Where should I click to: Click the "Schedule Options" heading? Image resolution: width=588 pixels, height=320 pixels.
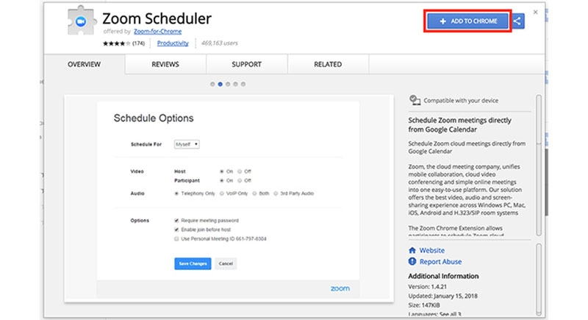click(154, 118)
